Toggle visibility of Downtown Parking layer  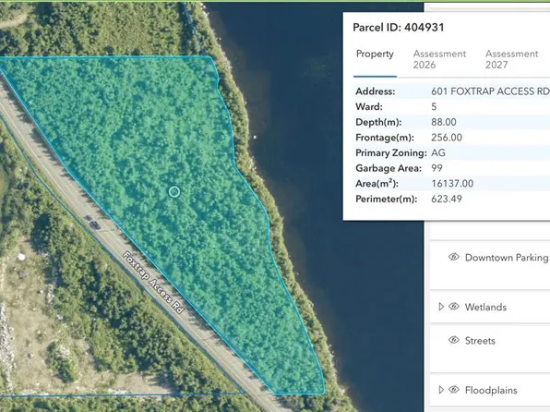453,257
